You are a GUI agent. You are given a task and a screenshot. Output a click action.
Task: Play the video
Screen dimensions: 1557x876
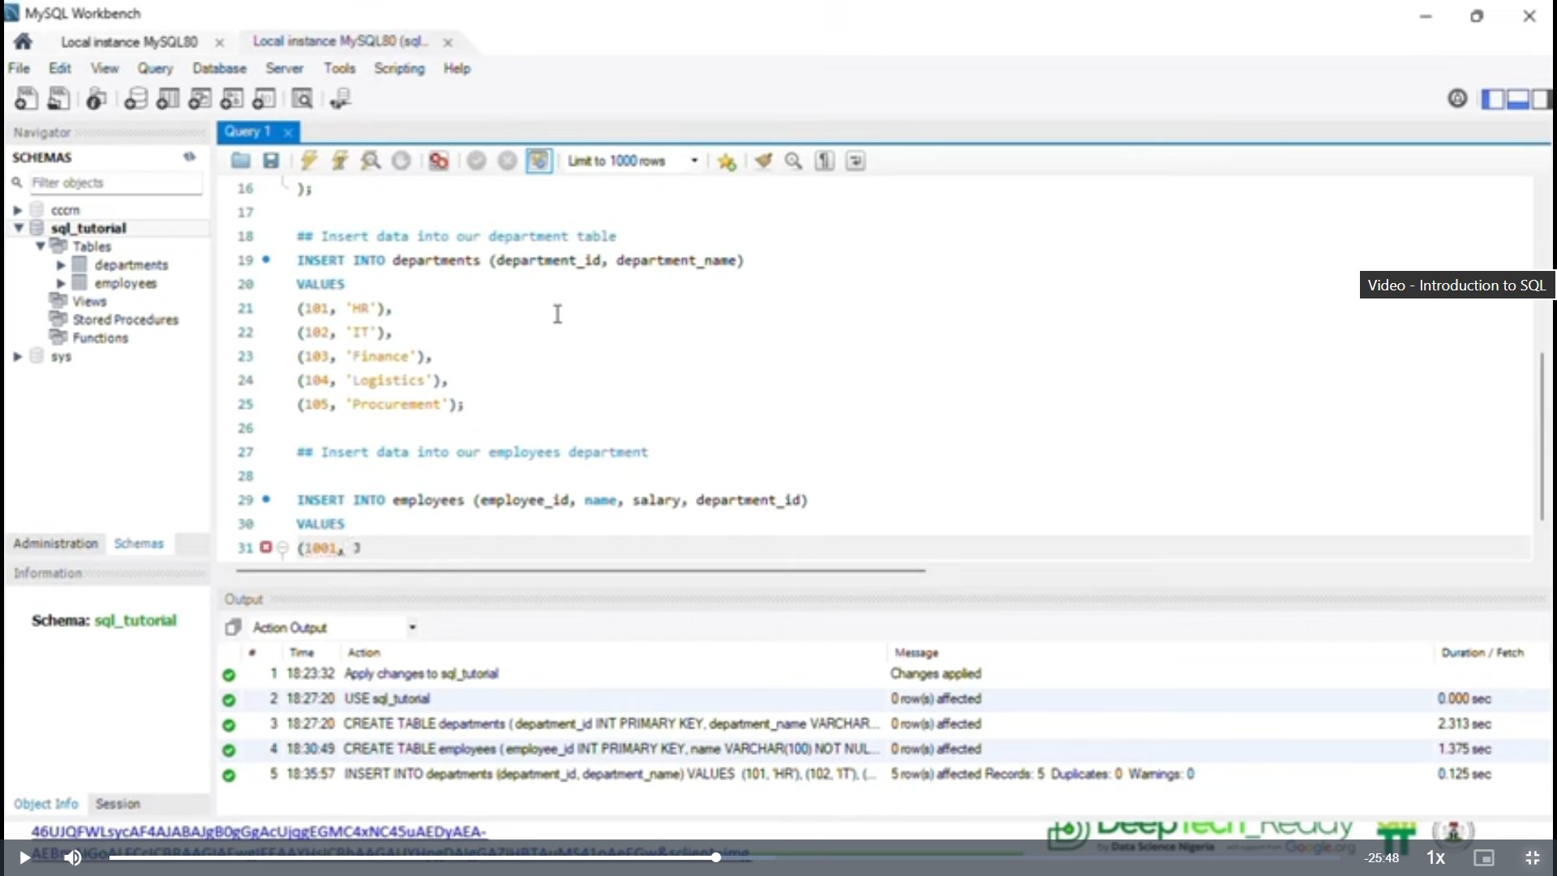click(x=24, y=857)
